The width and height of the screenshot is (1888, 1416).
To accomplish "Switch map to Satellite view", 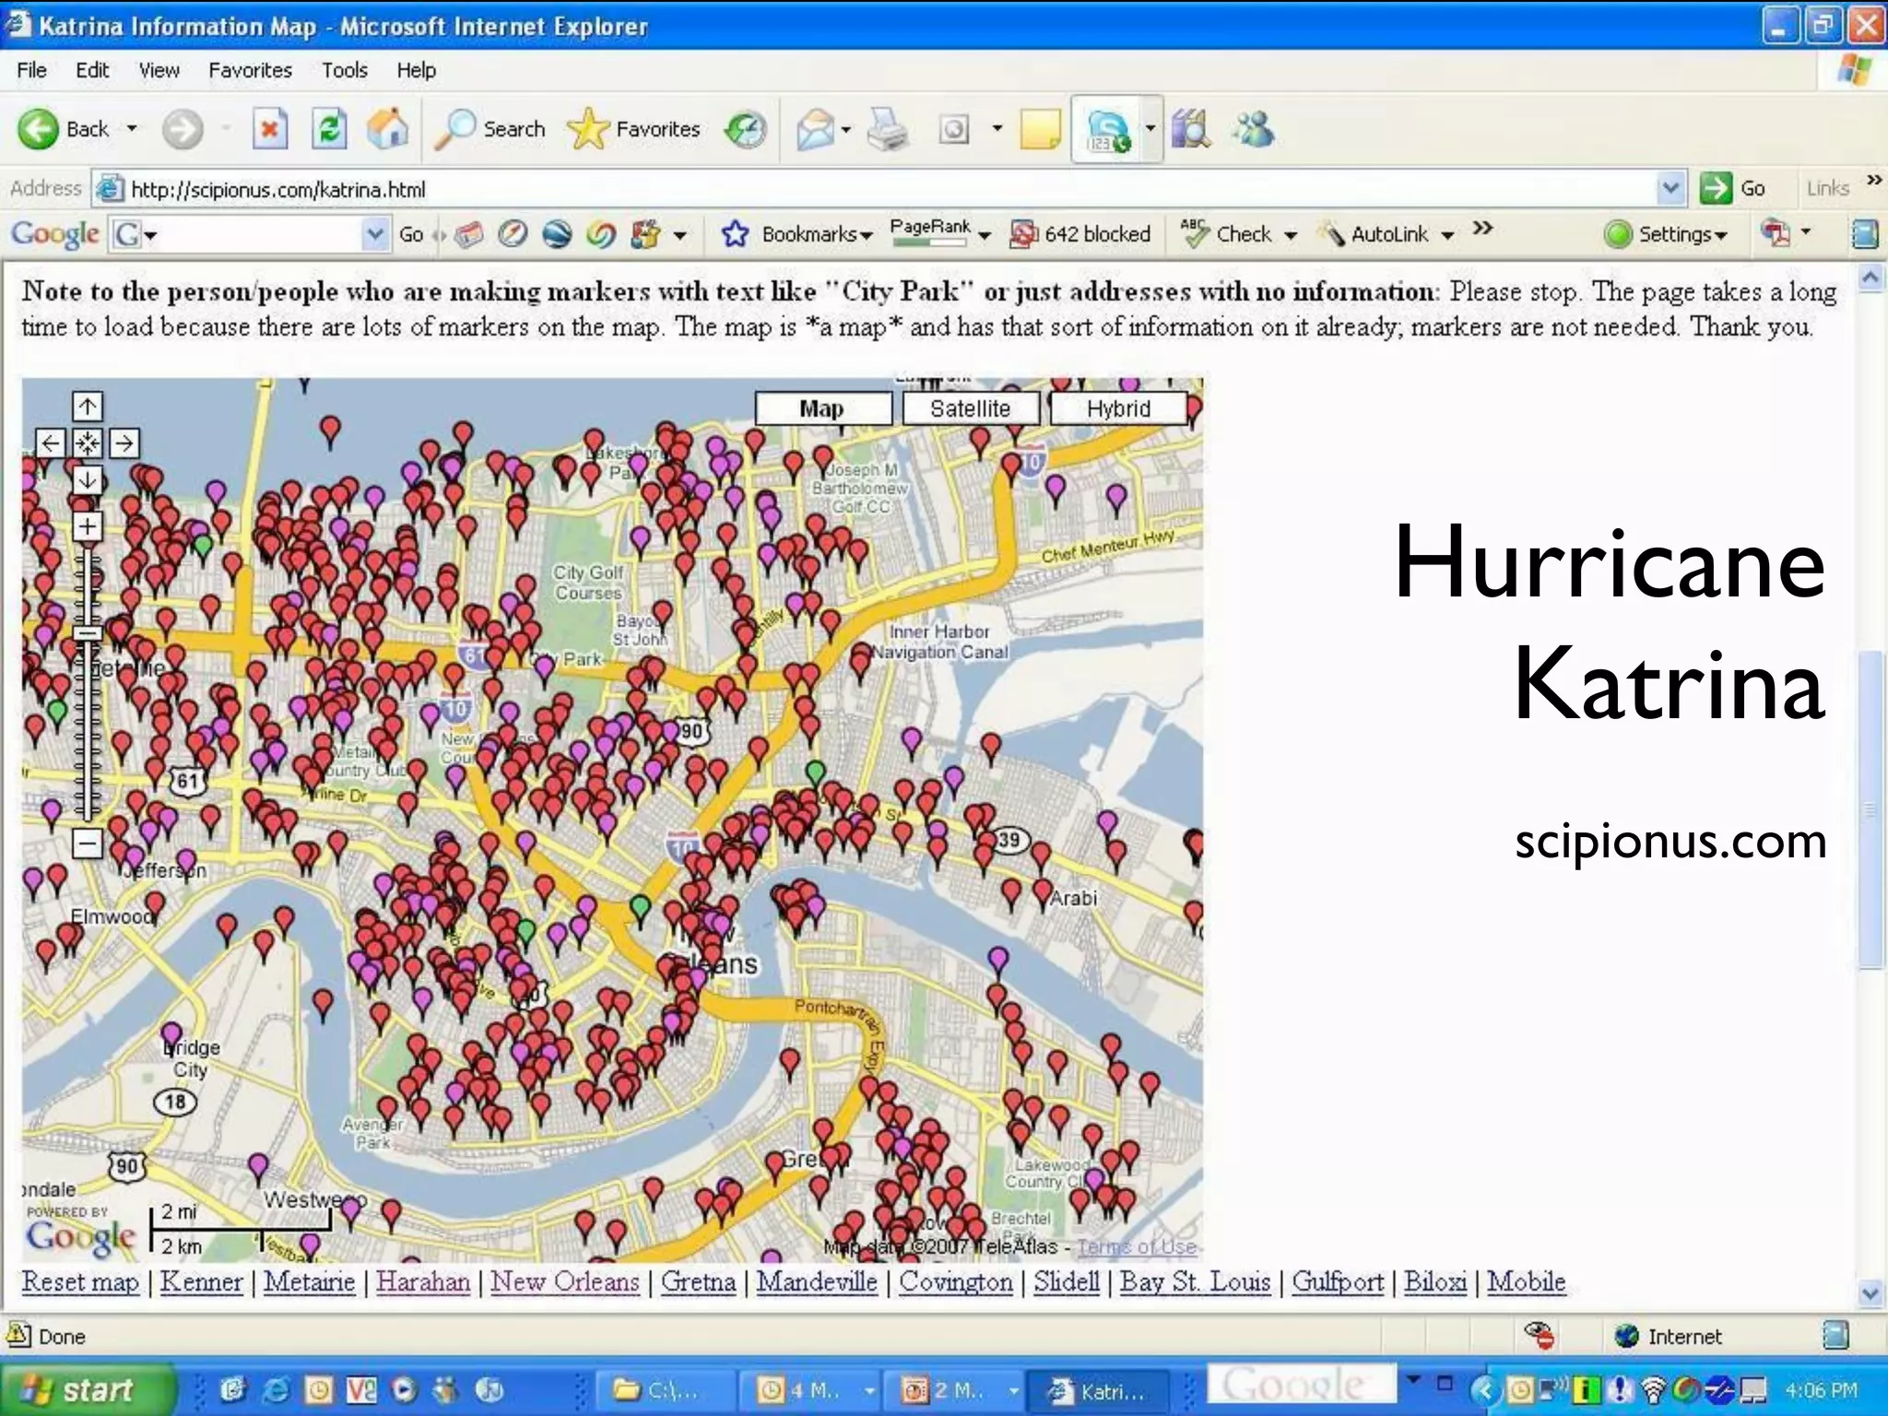I will coord(971,408).
